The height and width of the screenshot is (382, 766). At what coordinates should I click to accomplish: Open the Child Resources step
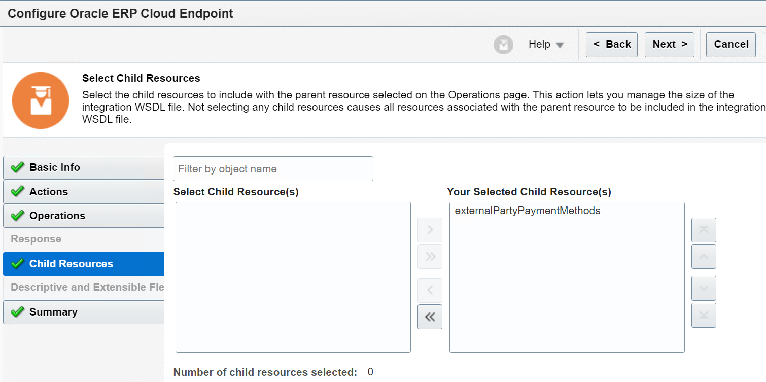tap(84, 264)
